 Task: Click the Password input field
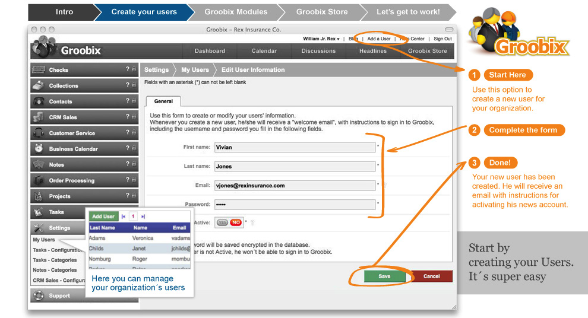pyautogui.click(x=295, y=205)
